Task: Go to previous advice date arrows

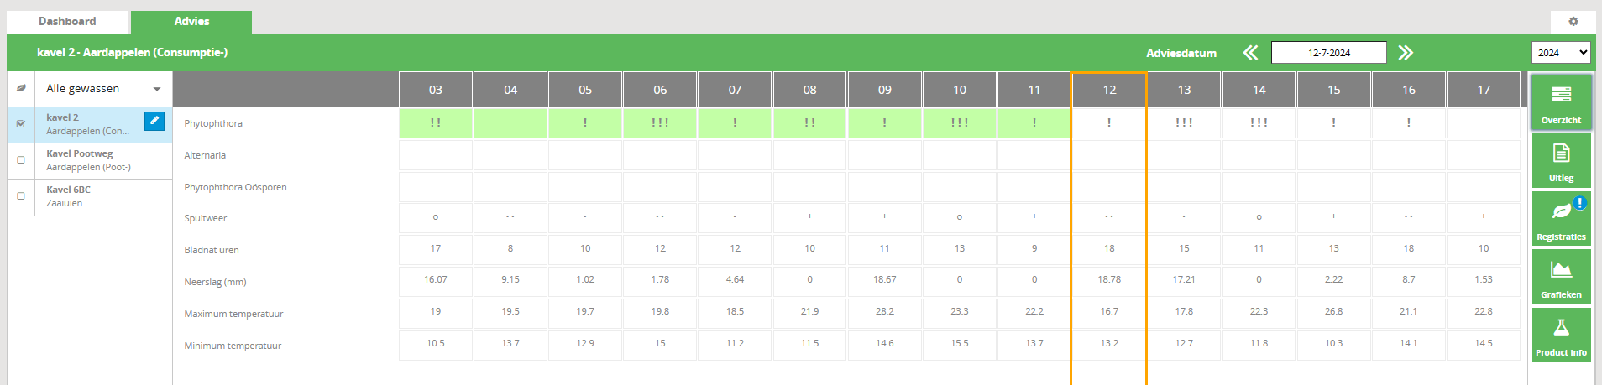Action: 1250,53
